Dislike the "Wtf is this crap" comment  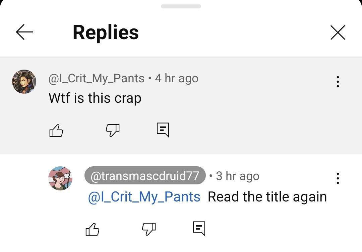coord(113,130)
